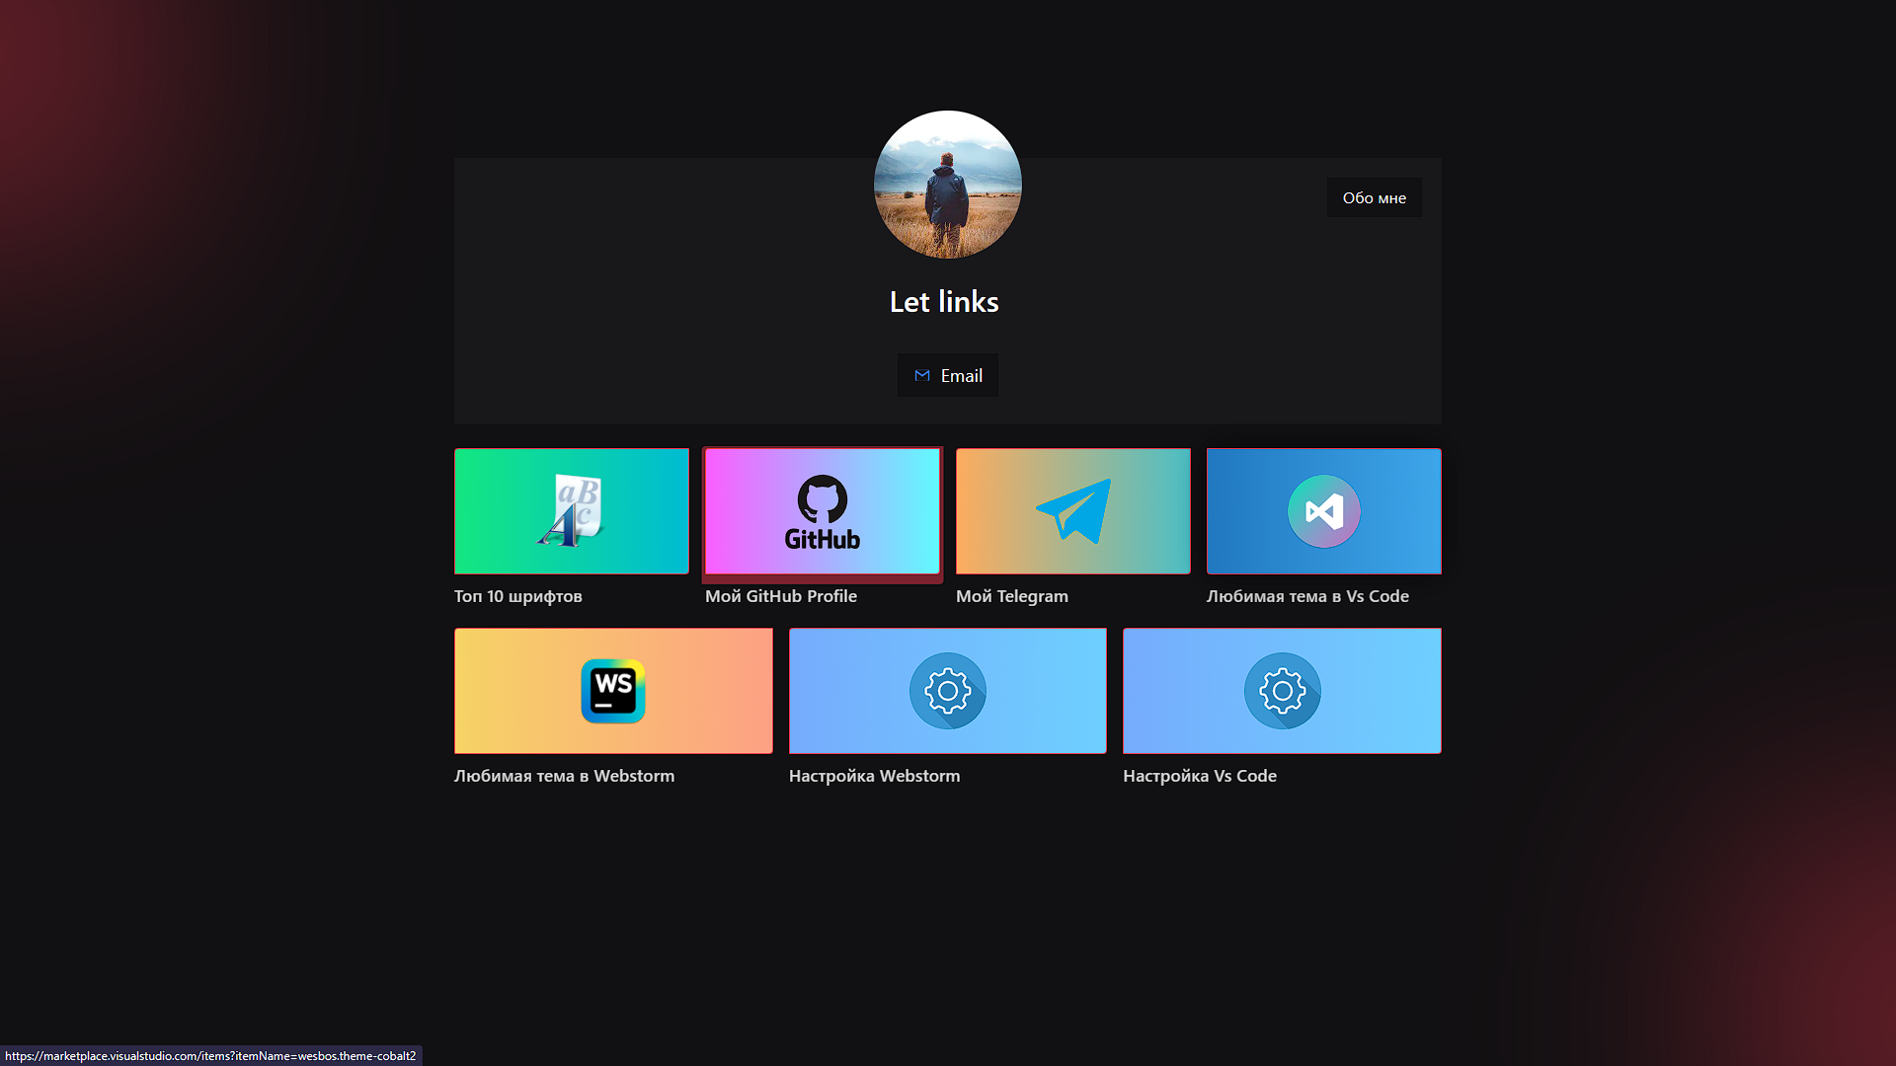
Task: Click the Visual Studio icon card
Action: (1324, 511)
